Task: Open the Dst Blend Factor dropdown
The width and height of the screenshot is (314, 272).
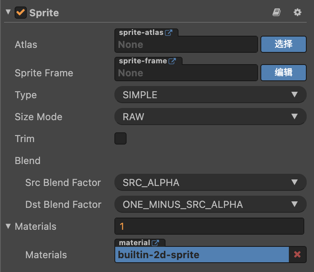Action: click(210, 205)
